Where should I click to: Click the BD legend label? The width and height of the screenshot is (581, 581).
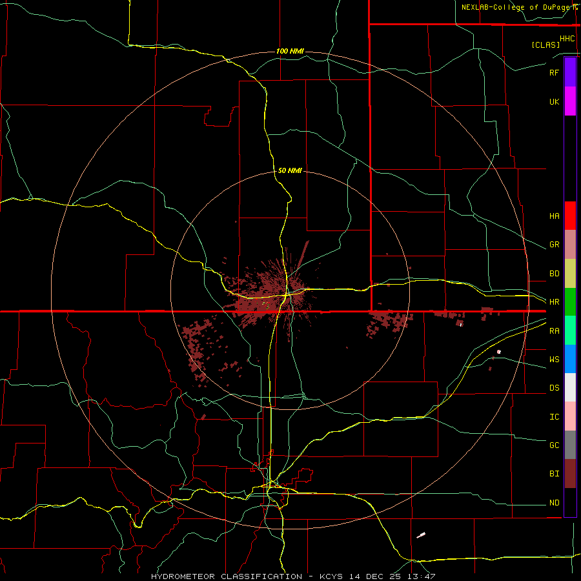tap(554, 274)
